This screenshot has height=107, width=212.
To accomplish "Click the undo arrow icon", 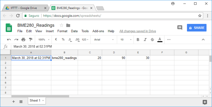I will [x=9, y=40].
